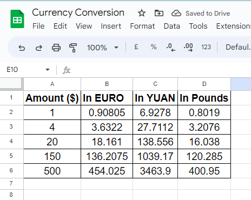Viewport: 251px width, 200px height.
Task: Star the Currency Conversion document
Action: coord(142,14)
